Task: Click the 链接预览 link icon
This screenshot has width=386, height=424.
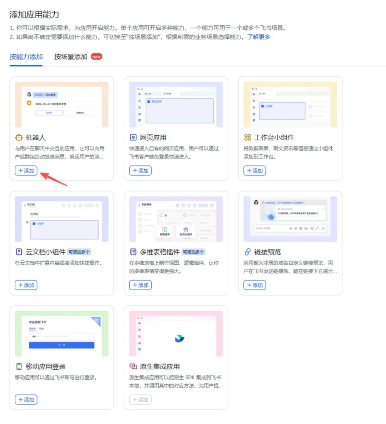Action: click(x=247, y=252)
